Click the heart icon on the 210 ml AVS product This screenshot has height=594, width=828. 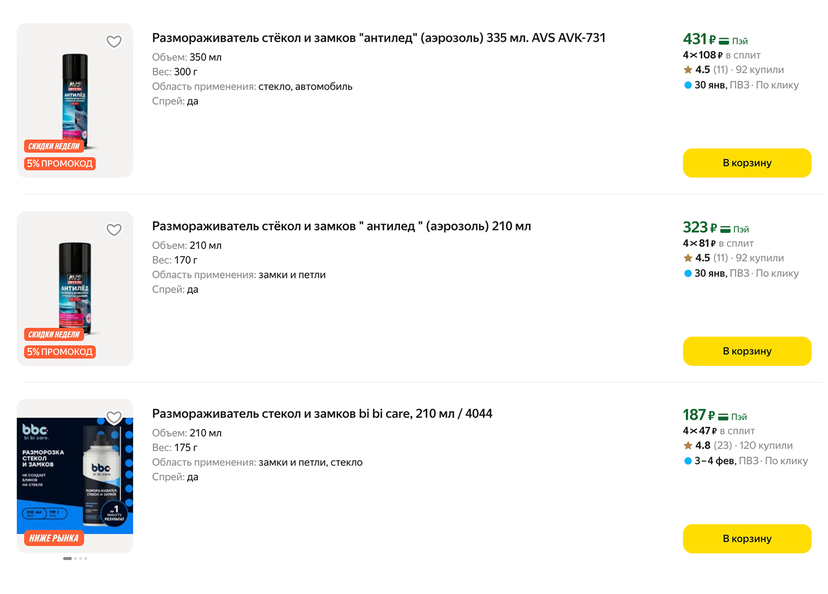tap(114, 230)
